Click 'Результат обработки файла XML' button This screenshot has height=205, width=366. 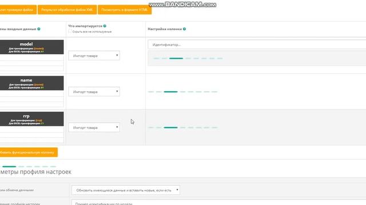pyautogui.click(x=67, y=10)
